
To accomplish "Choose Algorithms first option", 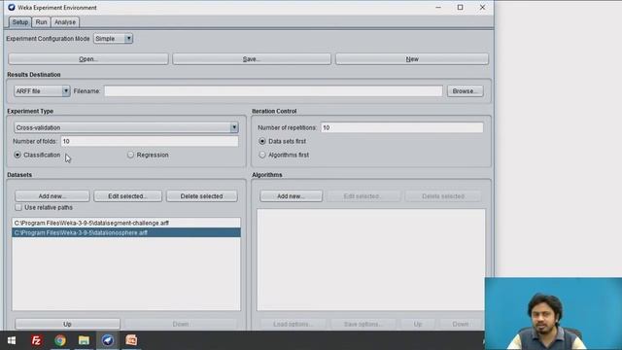I will (x=262, y=155).
